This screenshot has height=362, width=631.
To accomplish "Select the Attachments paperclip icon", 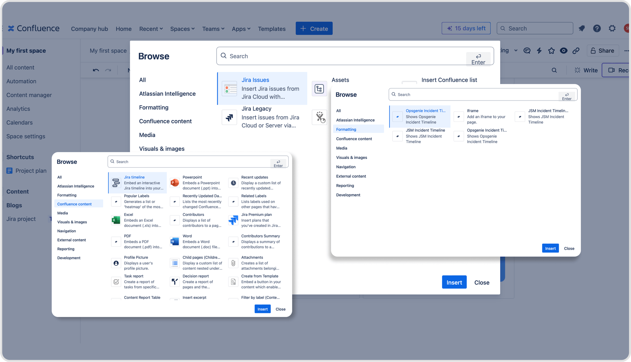I will [x=233, y=263].
